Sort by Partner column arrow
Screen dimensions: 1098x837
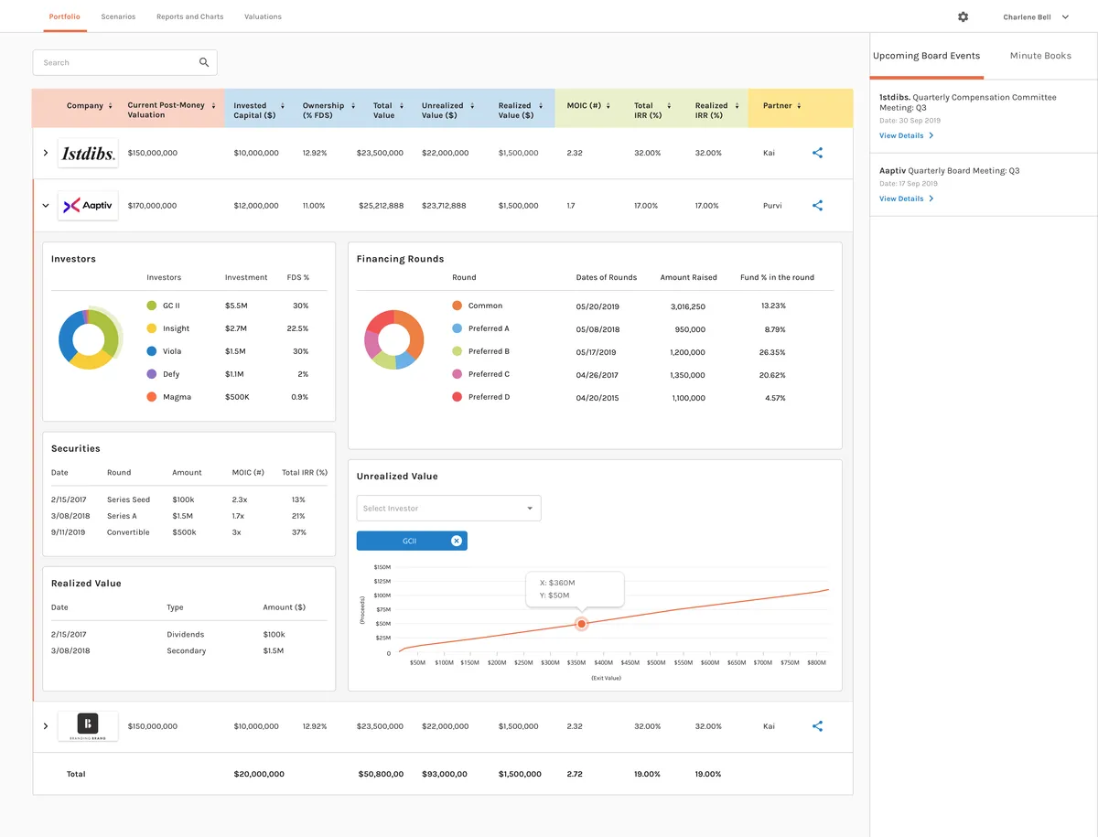pos(800,106)
